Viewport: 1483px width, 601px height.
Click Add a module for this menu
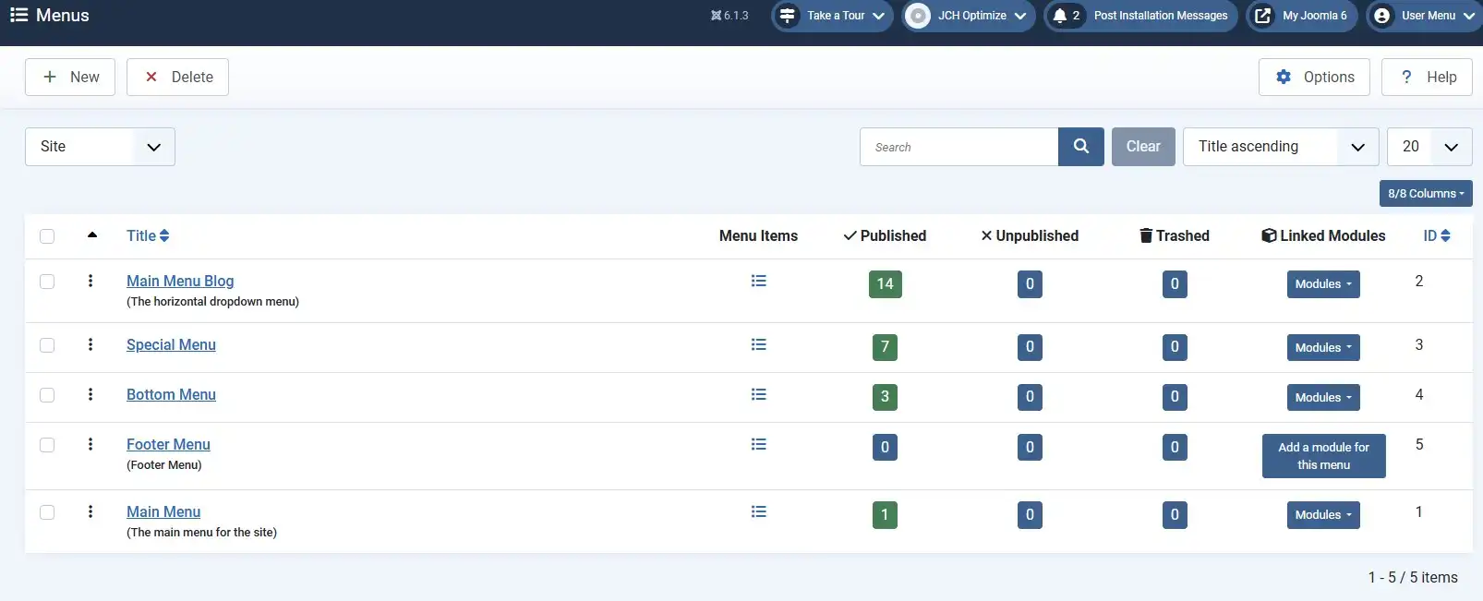point(1323,456)
